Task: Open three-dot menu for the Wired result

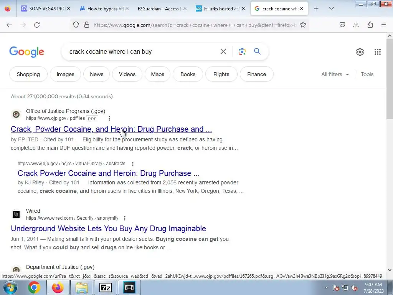Action: [x=125, y=218]
